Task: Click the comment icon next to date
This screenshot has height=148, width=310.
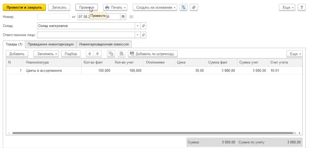Action: click(x=131, y=17)
